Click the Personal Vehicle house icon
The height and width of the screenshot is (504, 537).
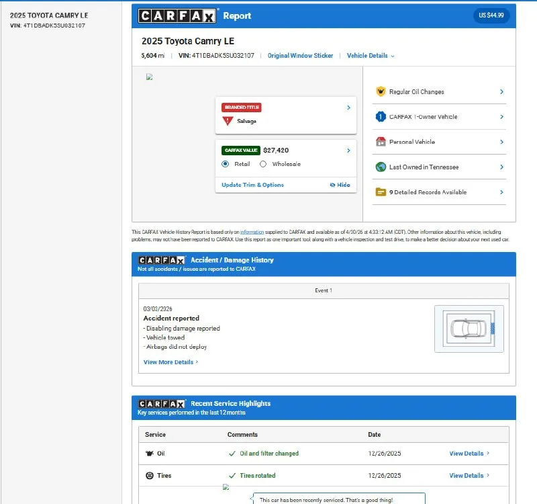(381, 142)
